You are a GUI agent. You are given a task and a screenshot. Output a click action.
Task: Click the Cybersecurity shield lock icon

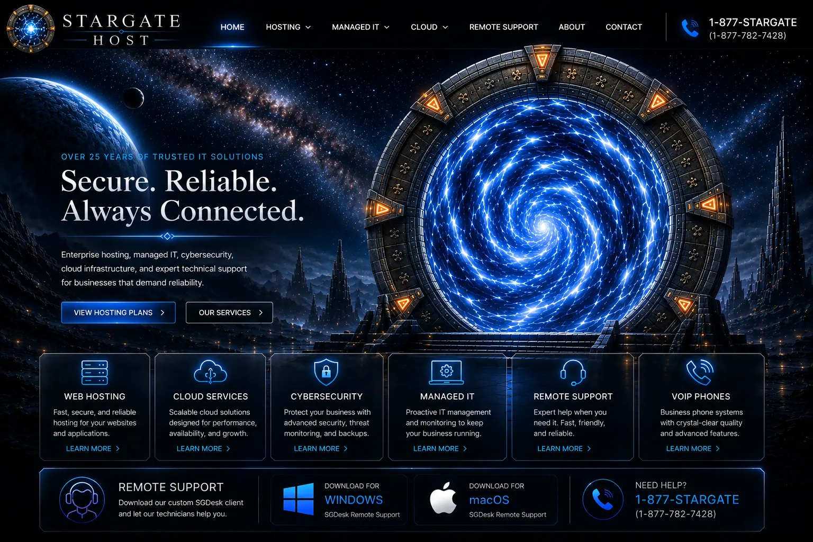(326, 372)
